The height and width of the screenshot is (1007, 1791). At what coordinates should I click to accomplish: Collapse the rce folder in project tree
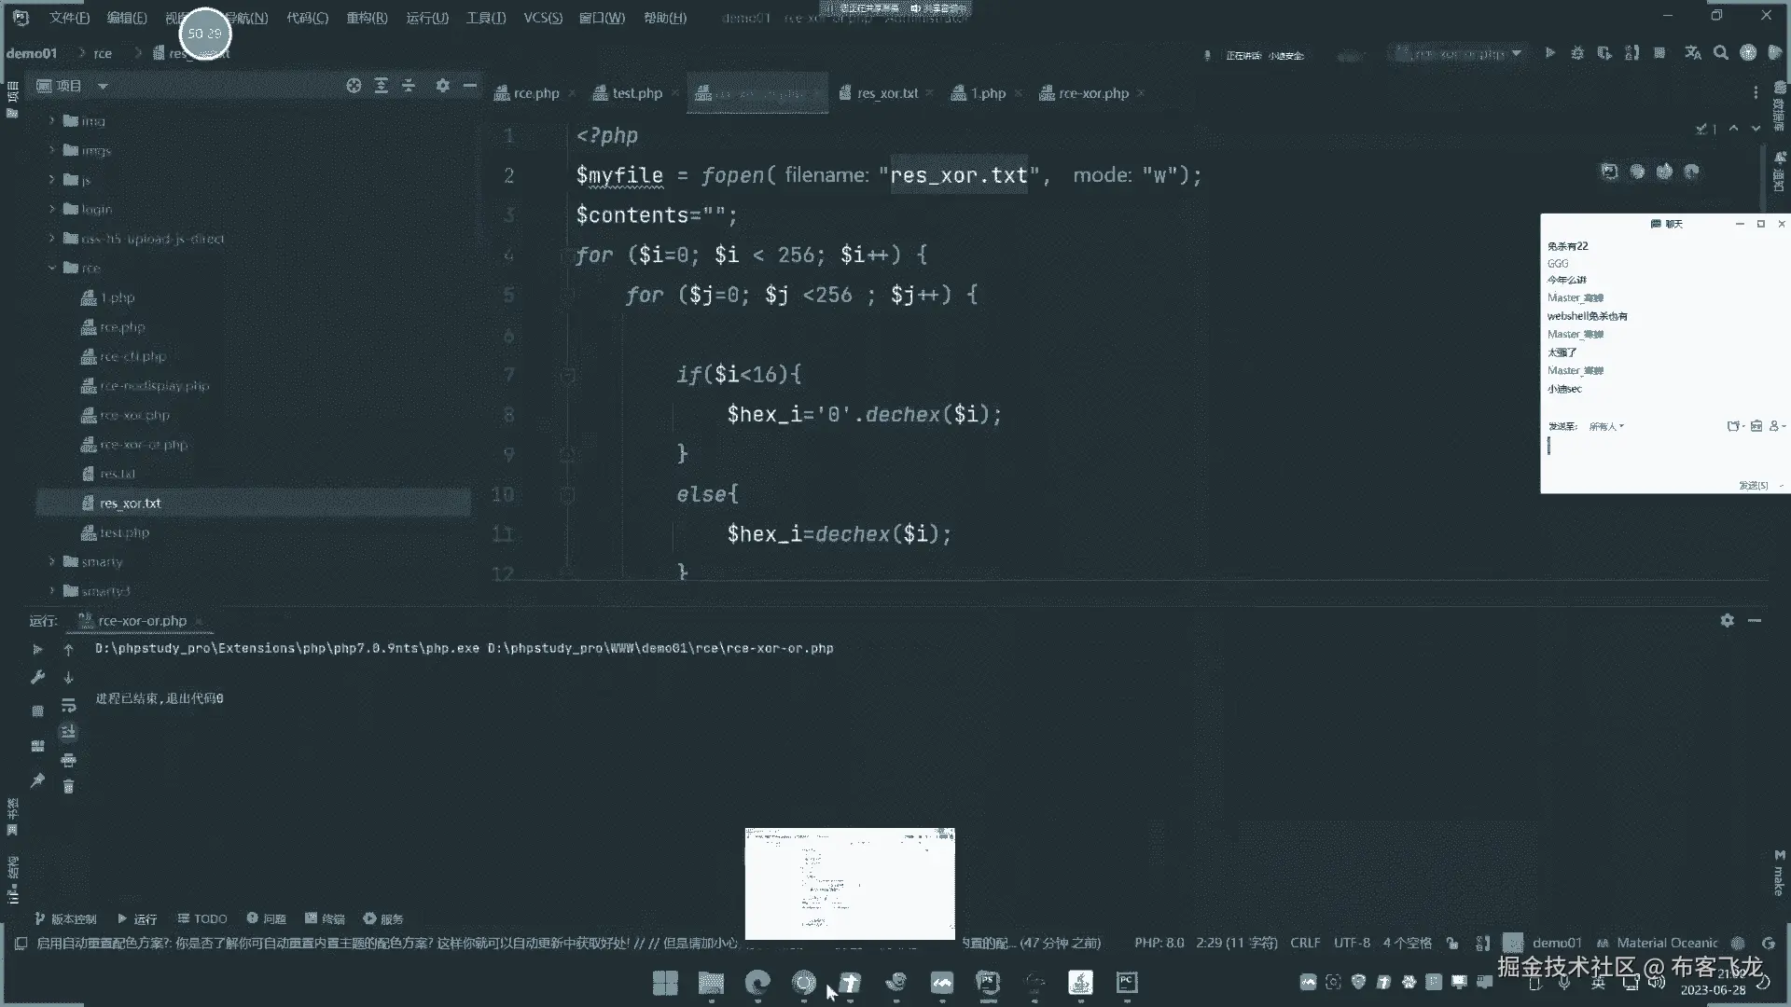pos(52,268)
